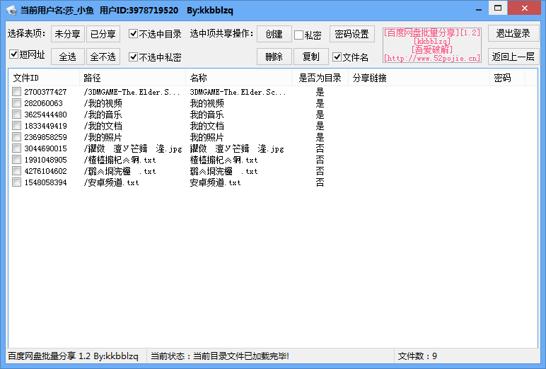Click the 文件数：9 status entry
546x369 pixels.
pyautogui.click(x=417, y=356)
